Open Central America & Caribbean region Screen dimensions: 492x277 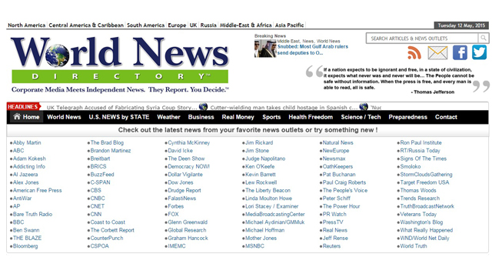(x=86, y=25)
